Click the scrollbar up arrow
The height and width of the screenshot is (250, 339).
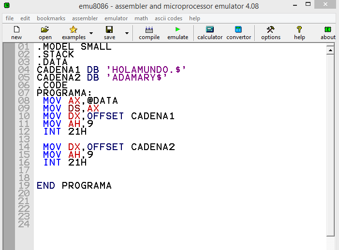(x=330, y=50)
